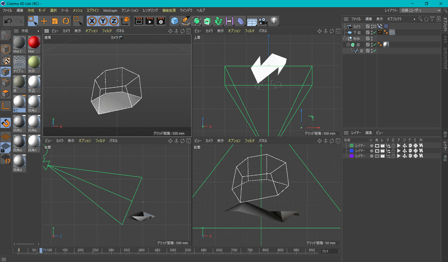Toggle the lock on the blue layer
This screenshot has height=262, width=448.
(x=393, y=151)
